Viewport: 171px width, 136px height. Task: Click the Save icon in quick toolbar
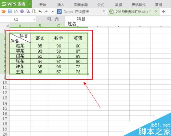pyautogui.click(x=10, y=12)
